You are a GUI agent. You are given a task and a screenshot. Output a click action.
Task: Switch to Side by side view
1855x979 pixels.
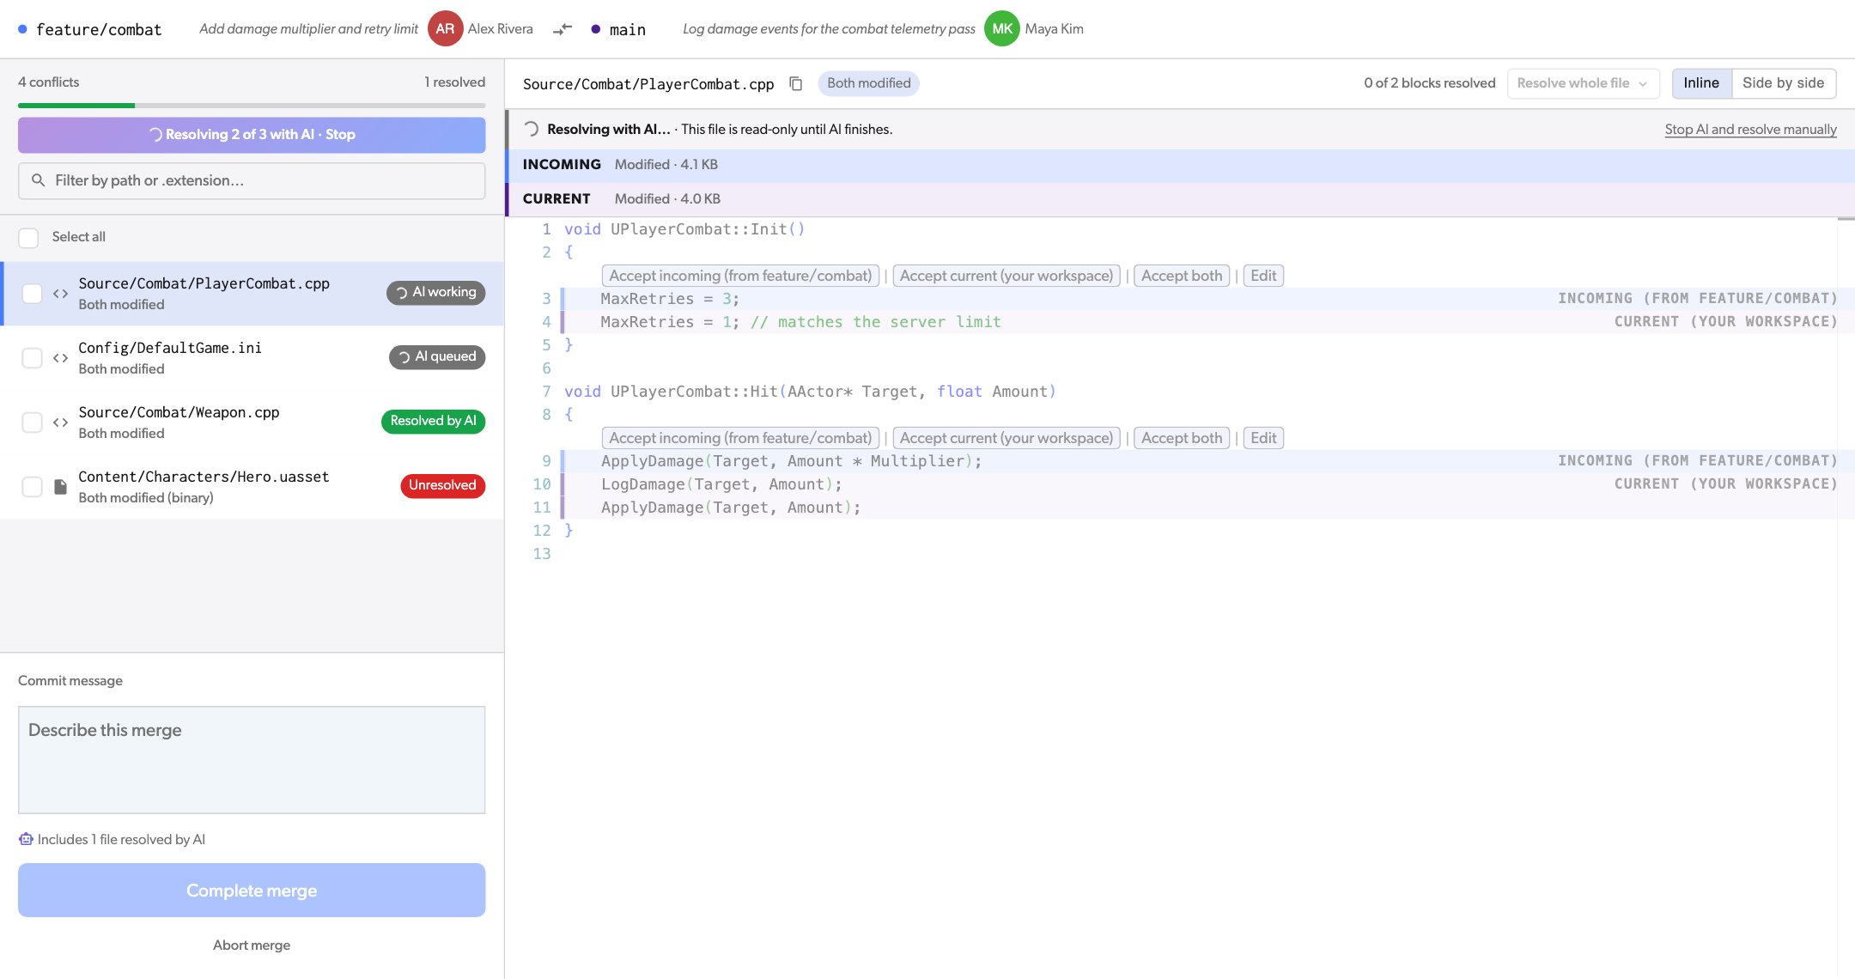coord(1784,83)
